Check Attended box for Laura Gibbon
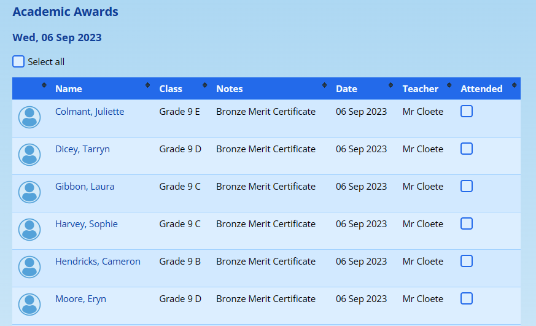536x326 pixels. [467, 186]
